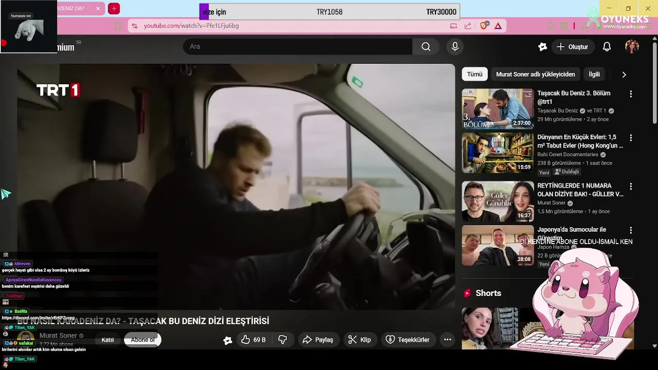Click the safakal chat username
The width and height of the screenshot is (658, 370).
(26, 343)
